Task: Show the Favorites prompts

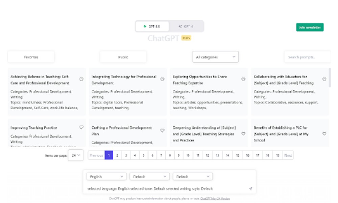Action: click(x=31, y=57)
